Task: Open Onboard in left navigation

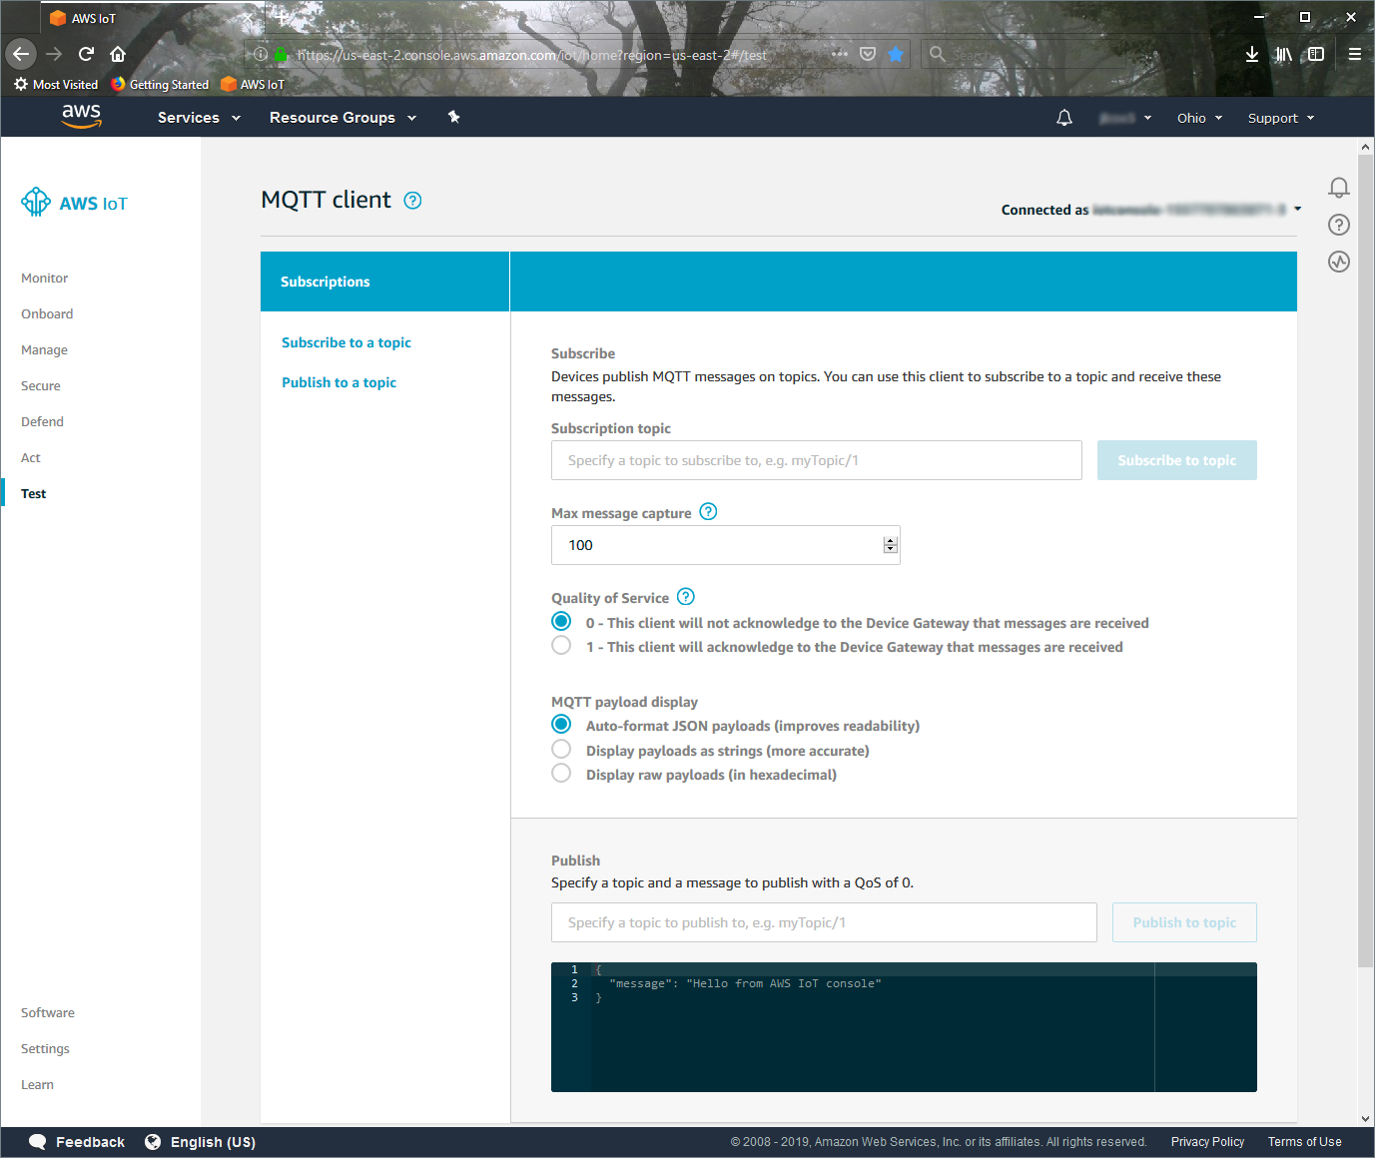Action: click(47, 313)
